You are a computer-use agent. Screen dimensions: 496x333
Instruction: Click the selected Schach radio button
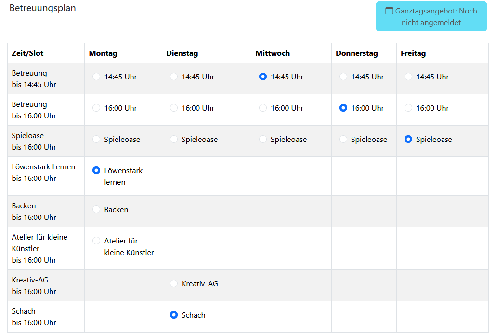coord(174,315)
